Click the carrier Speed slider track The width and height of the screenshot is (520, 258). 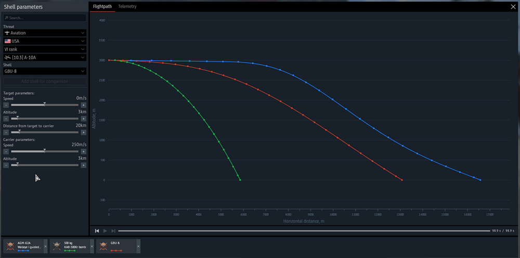45,151
